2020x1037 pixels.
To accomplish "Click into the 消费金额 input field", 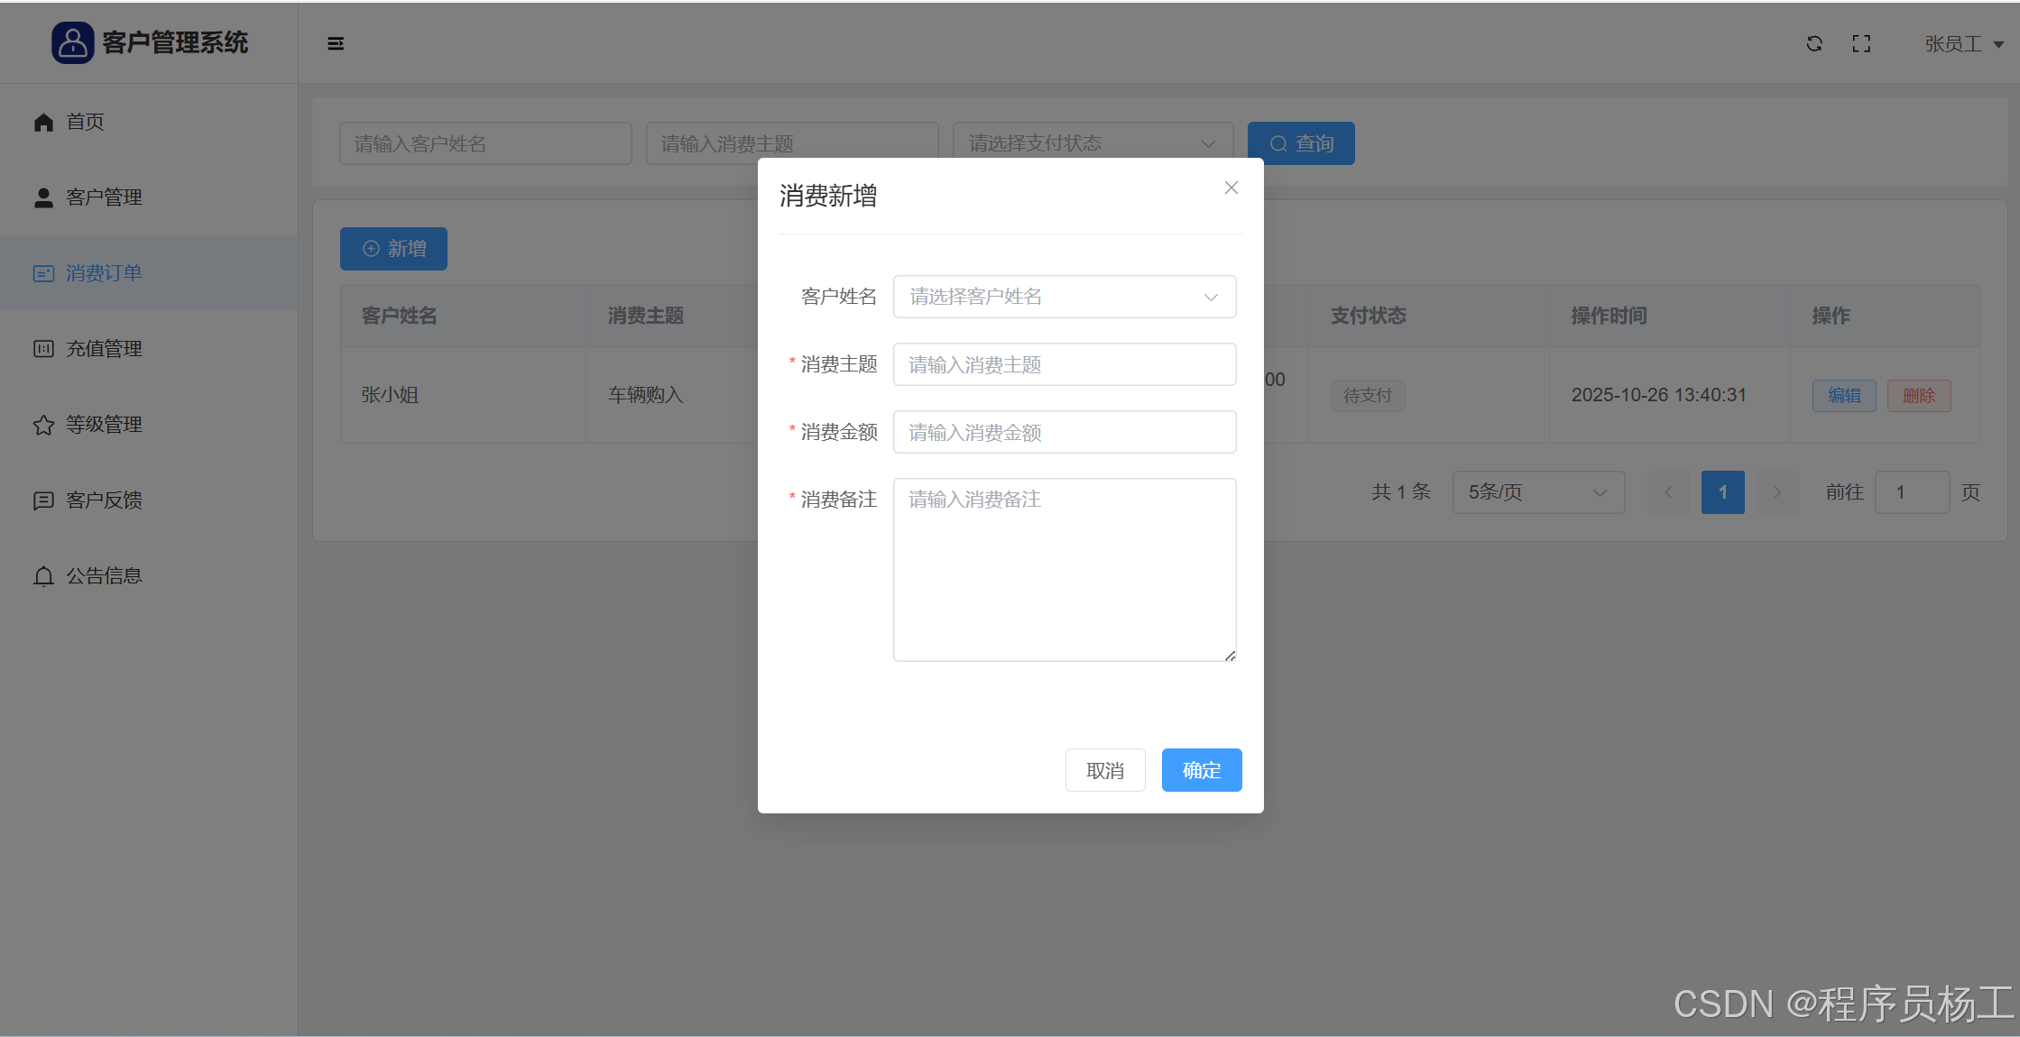I will click(x=1064, y=432).
